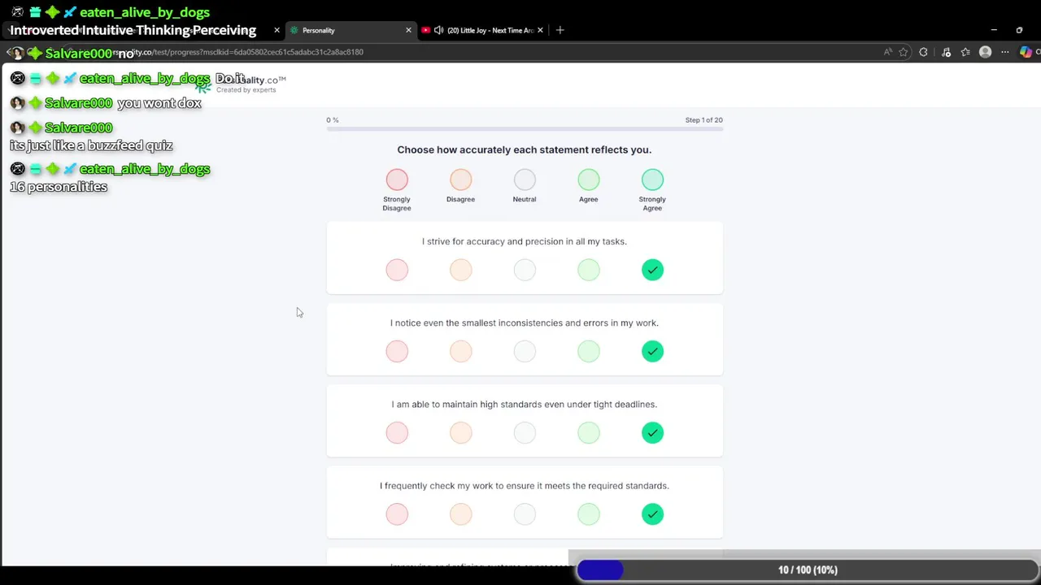Image resolution: width=1041 pixels, height=585 pixels.
Task: Click Strongly Agree for frequently check work statement
Action: click(652, 513)
